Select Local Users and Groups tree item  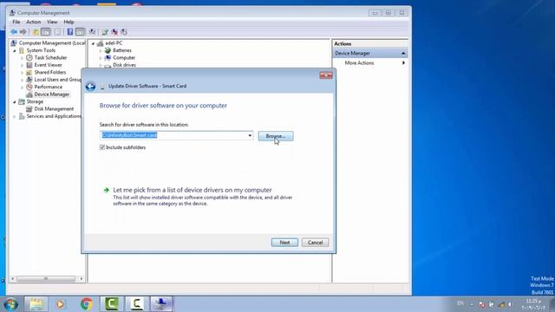click(58, 80)
